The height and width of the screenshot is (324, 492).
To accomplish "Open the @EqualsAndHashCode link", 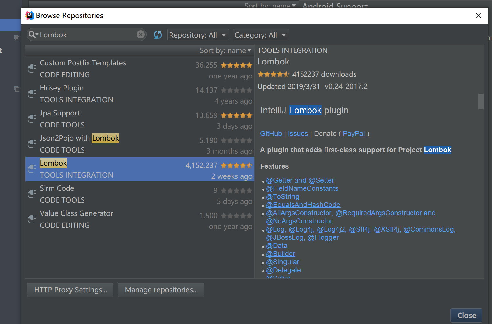I will [303, 205].
